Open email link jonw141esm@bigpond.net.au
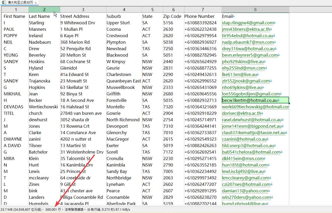 [x=252, y=126]
